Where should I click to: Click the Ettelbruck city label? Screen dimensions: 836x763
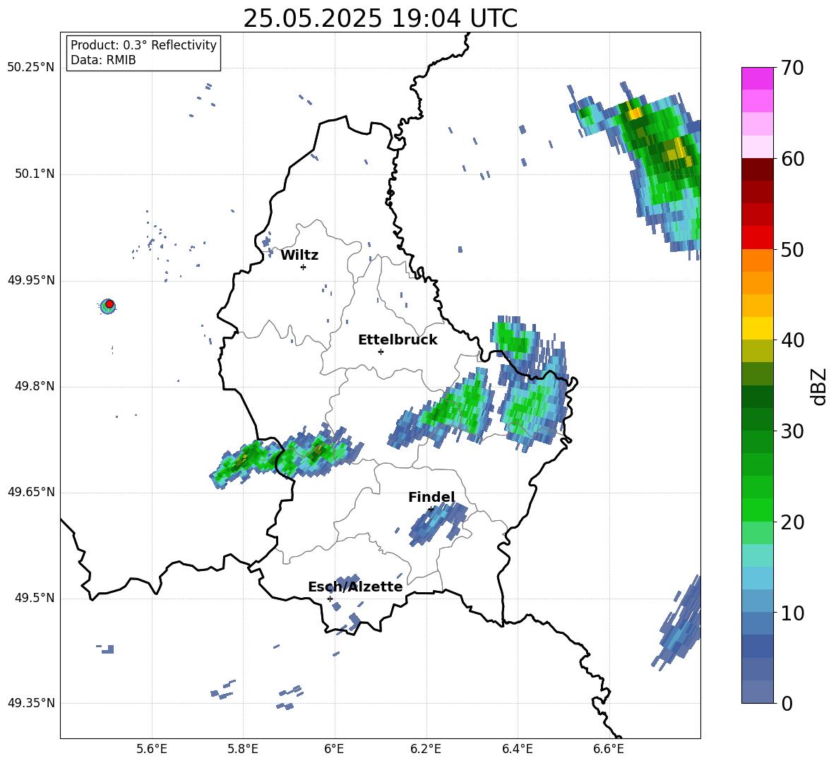click(x=398, y=340)
